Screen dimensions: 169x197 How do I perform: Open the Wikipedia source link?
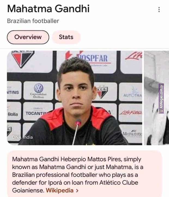click(x=59, y=190)
